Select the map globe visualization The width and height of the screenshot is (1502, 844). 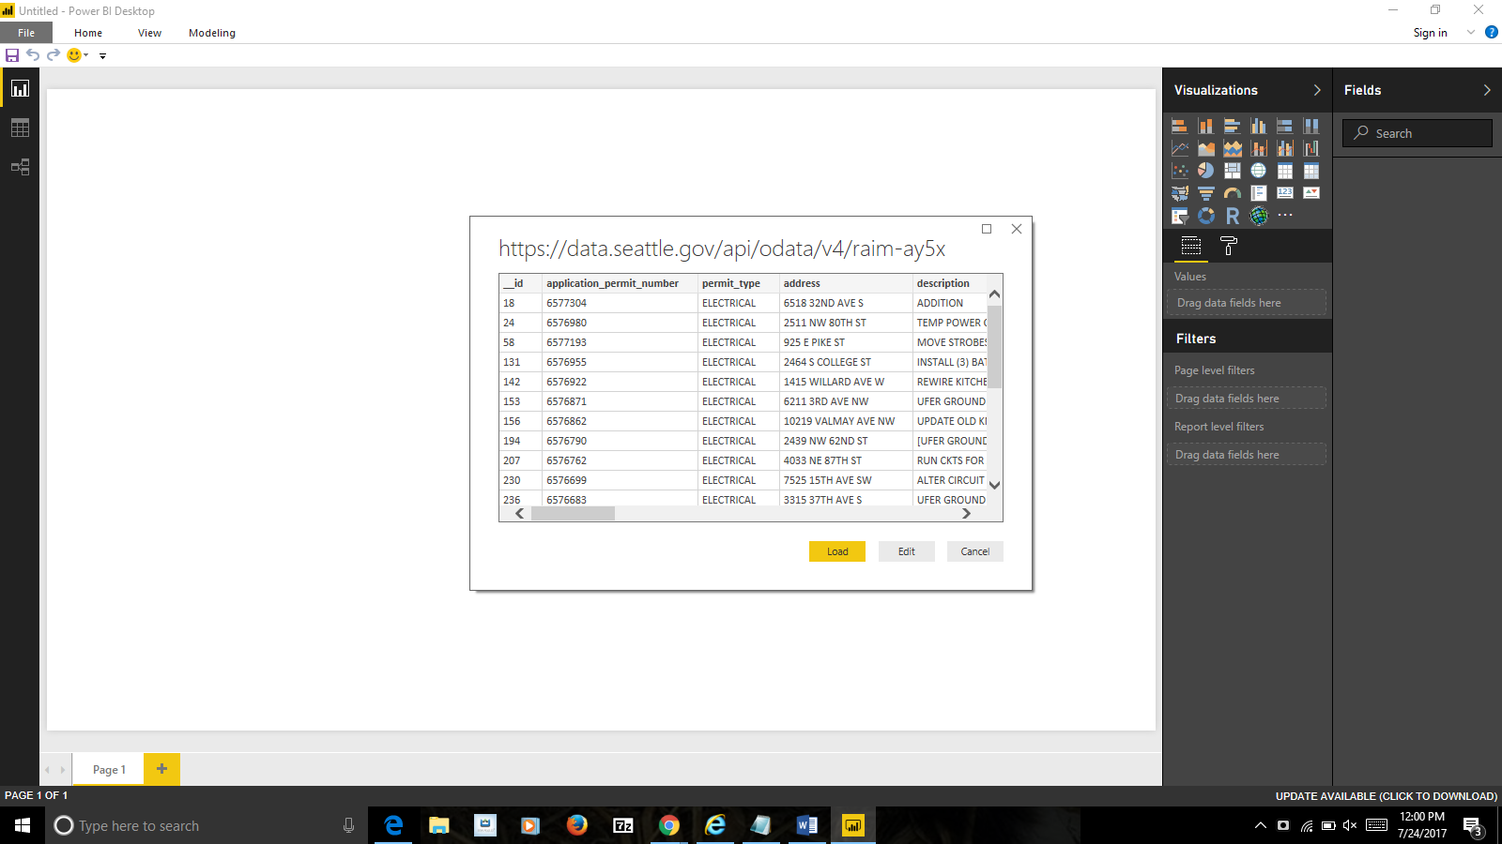point(1259,171)
